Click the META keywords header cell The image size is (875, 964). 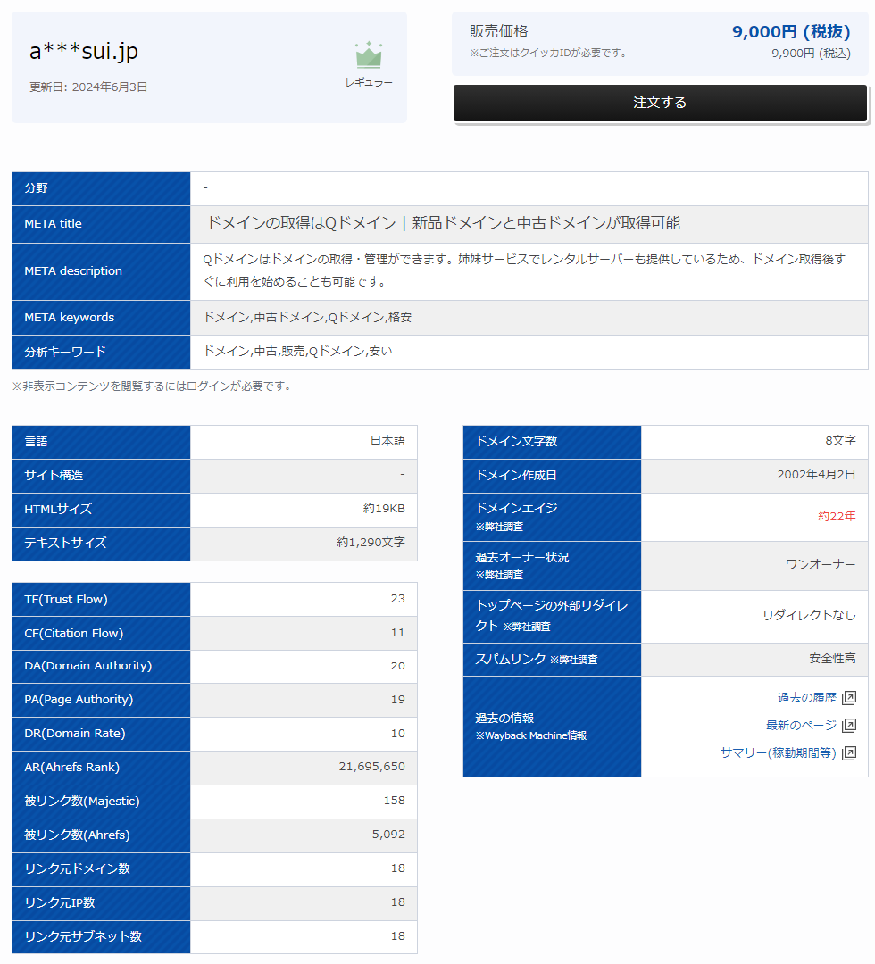[102, 318]
